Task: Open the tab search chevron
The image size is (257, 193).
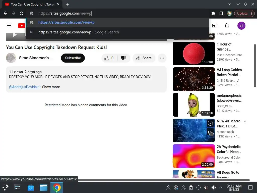Action: coord(230,4)
